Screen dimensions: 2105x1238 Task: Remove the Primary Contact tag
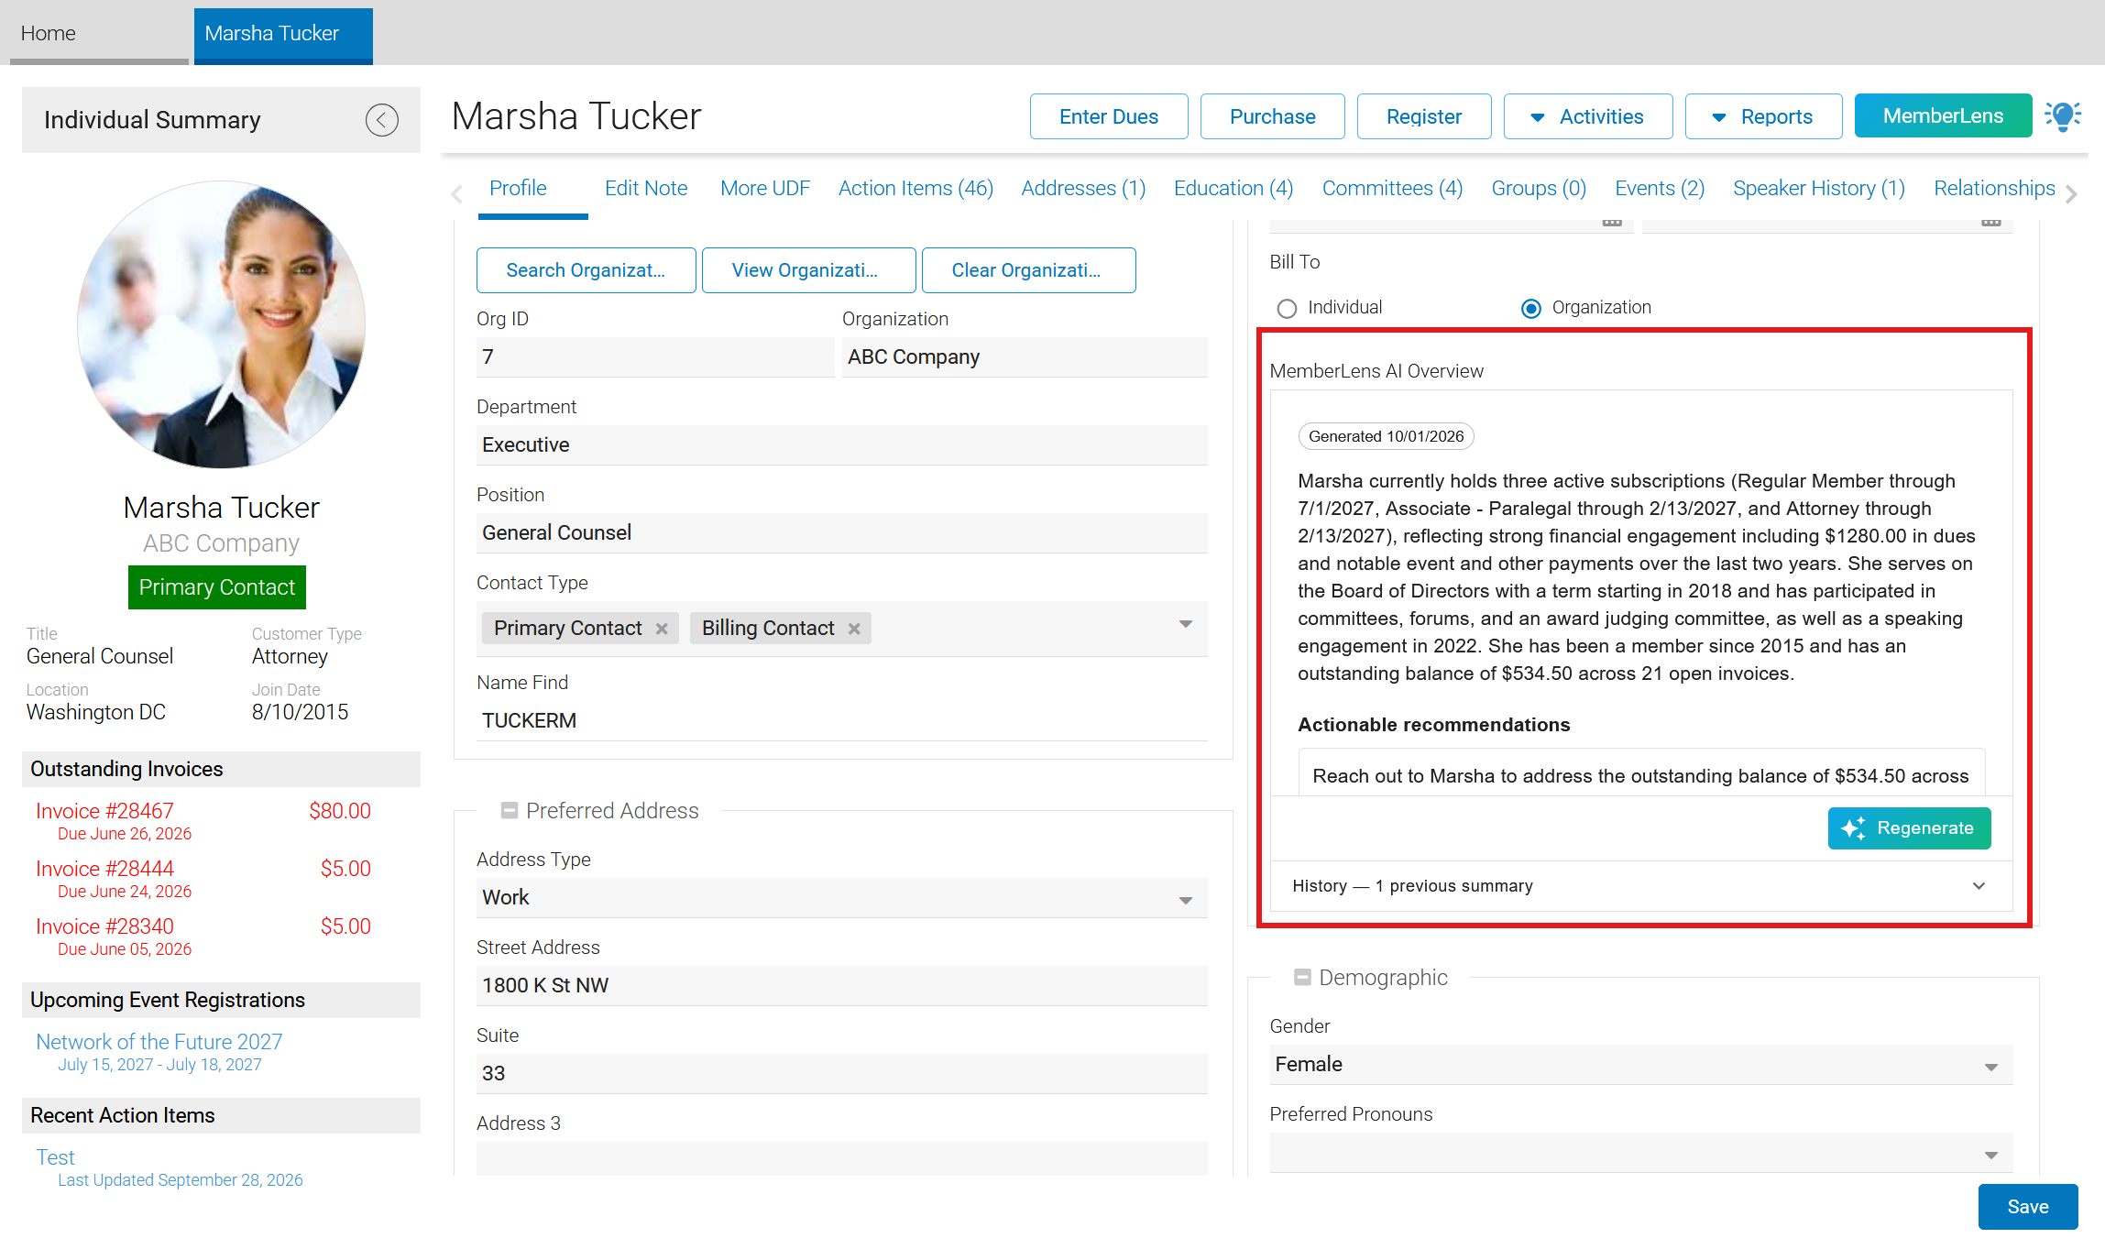(662, 629)
